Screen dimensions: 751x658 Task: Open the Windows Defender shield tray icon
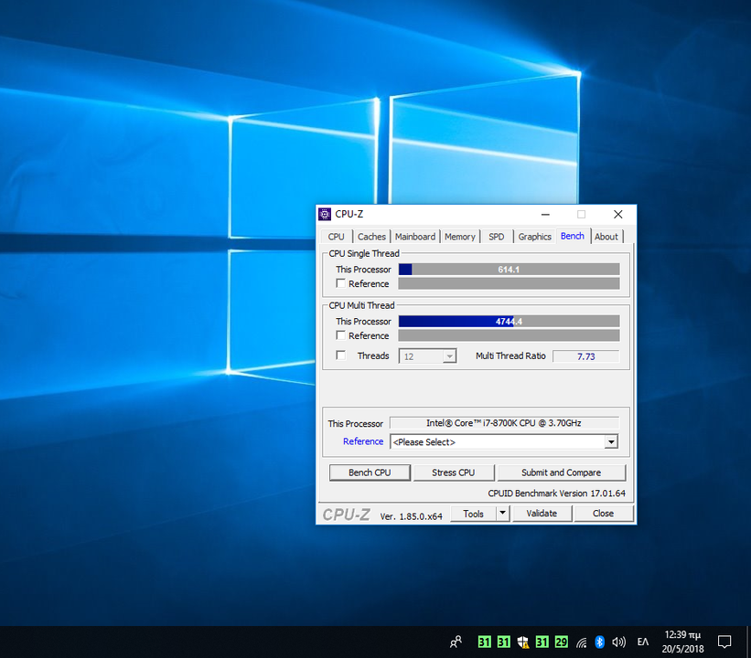522,642
